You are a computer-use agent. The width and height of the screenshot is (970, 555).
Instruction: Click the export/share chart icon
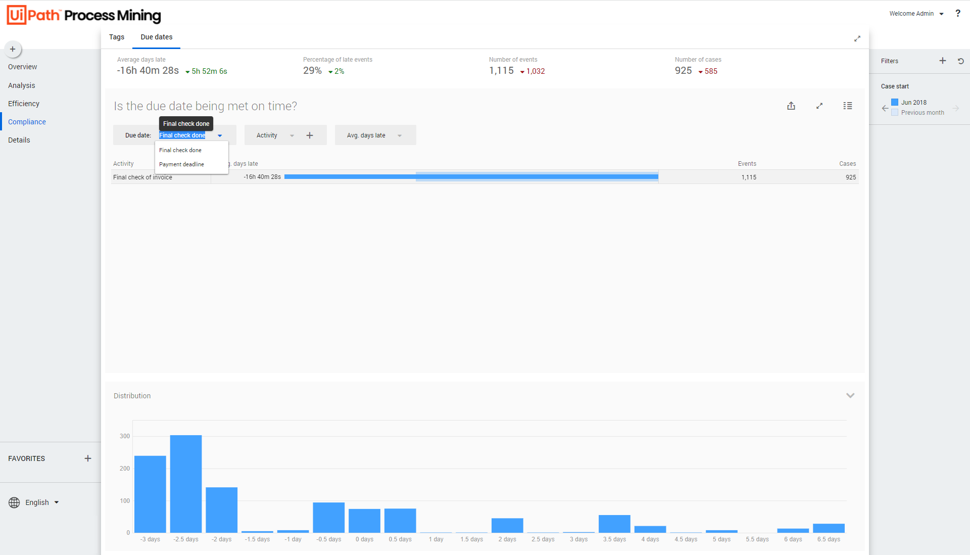click(x=791, y=106)
